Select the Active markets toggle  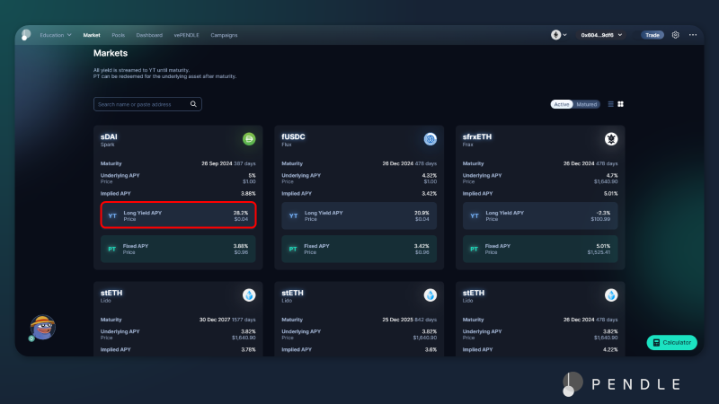pos(562,104)
